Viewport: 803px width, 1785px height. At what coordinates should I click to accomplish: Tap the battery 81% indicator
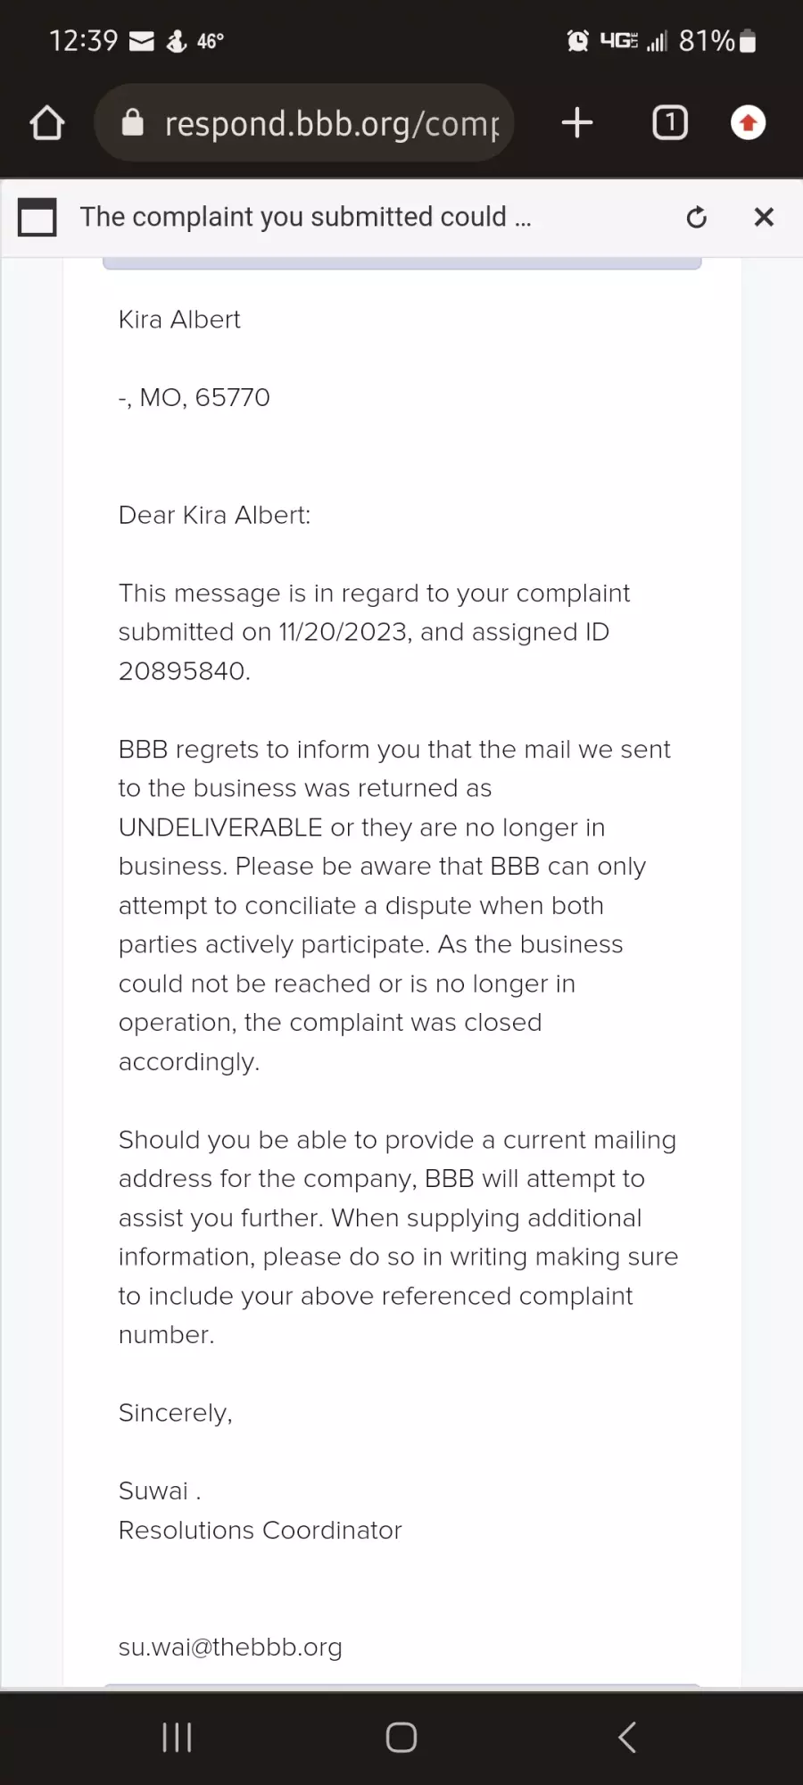coord(717,40)
